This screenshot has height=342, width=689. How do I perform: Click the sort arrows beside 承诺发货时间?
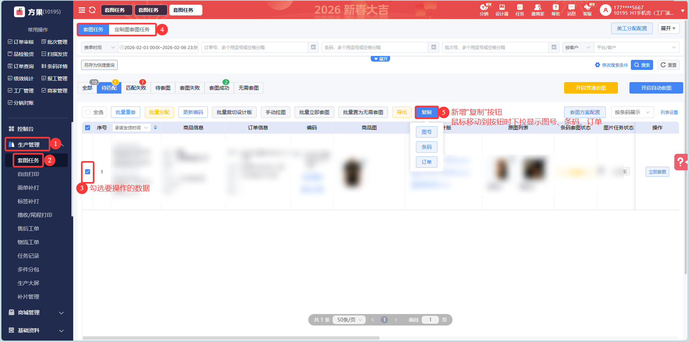coord(155,128)
